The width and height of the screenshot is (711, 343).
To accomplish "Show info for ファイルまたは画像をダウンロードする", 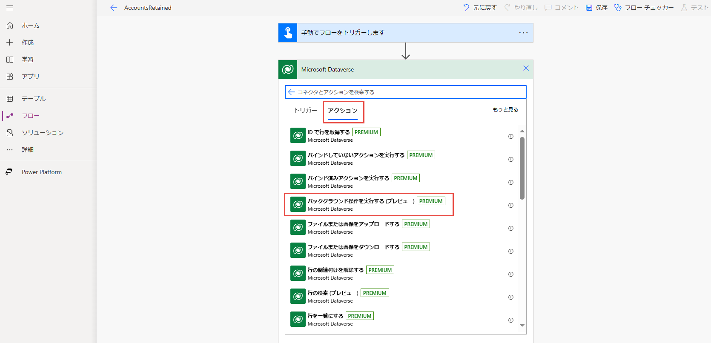I will point(511,252).
